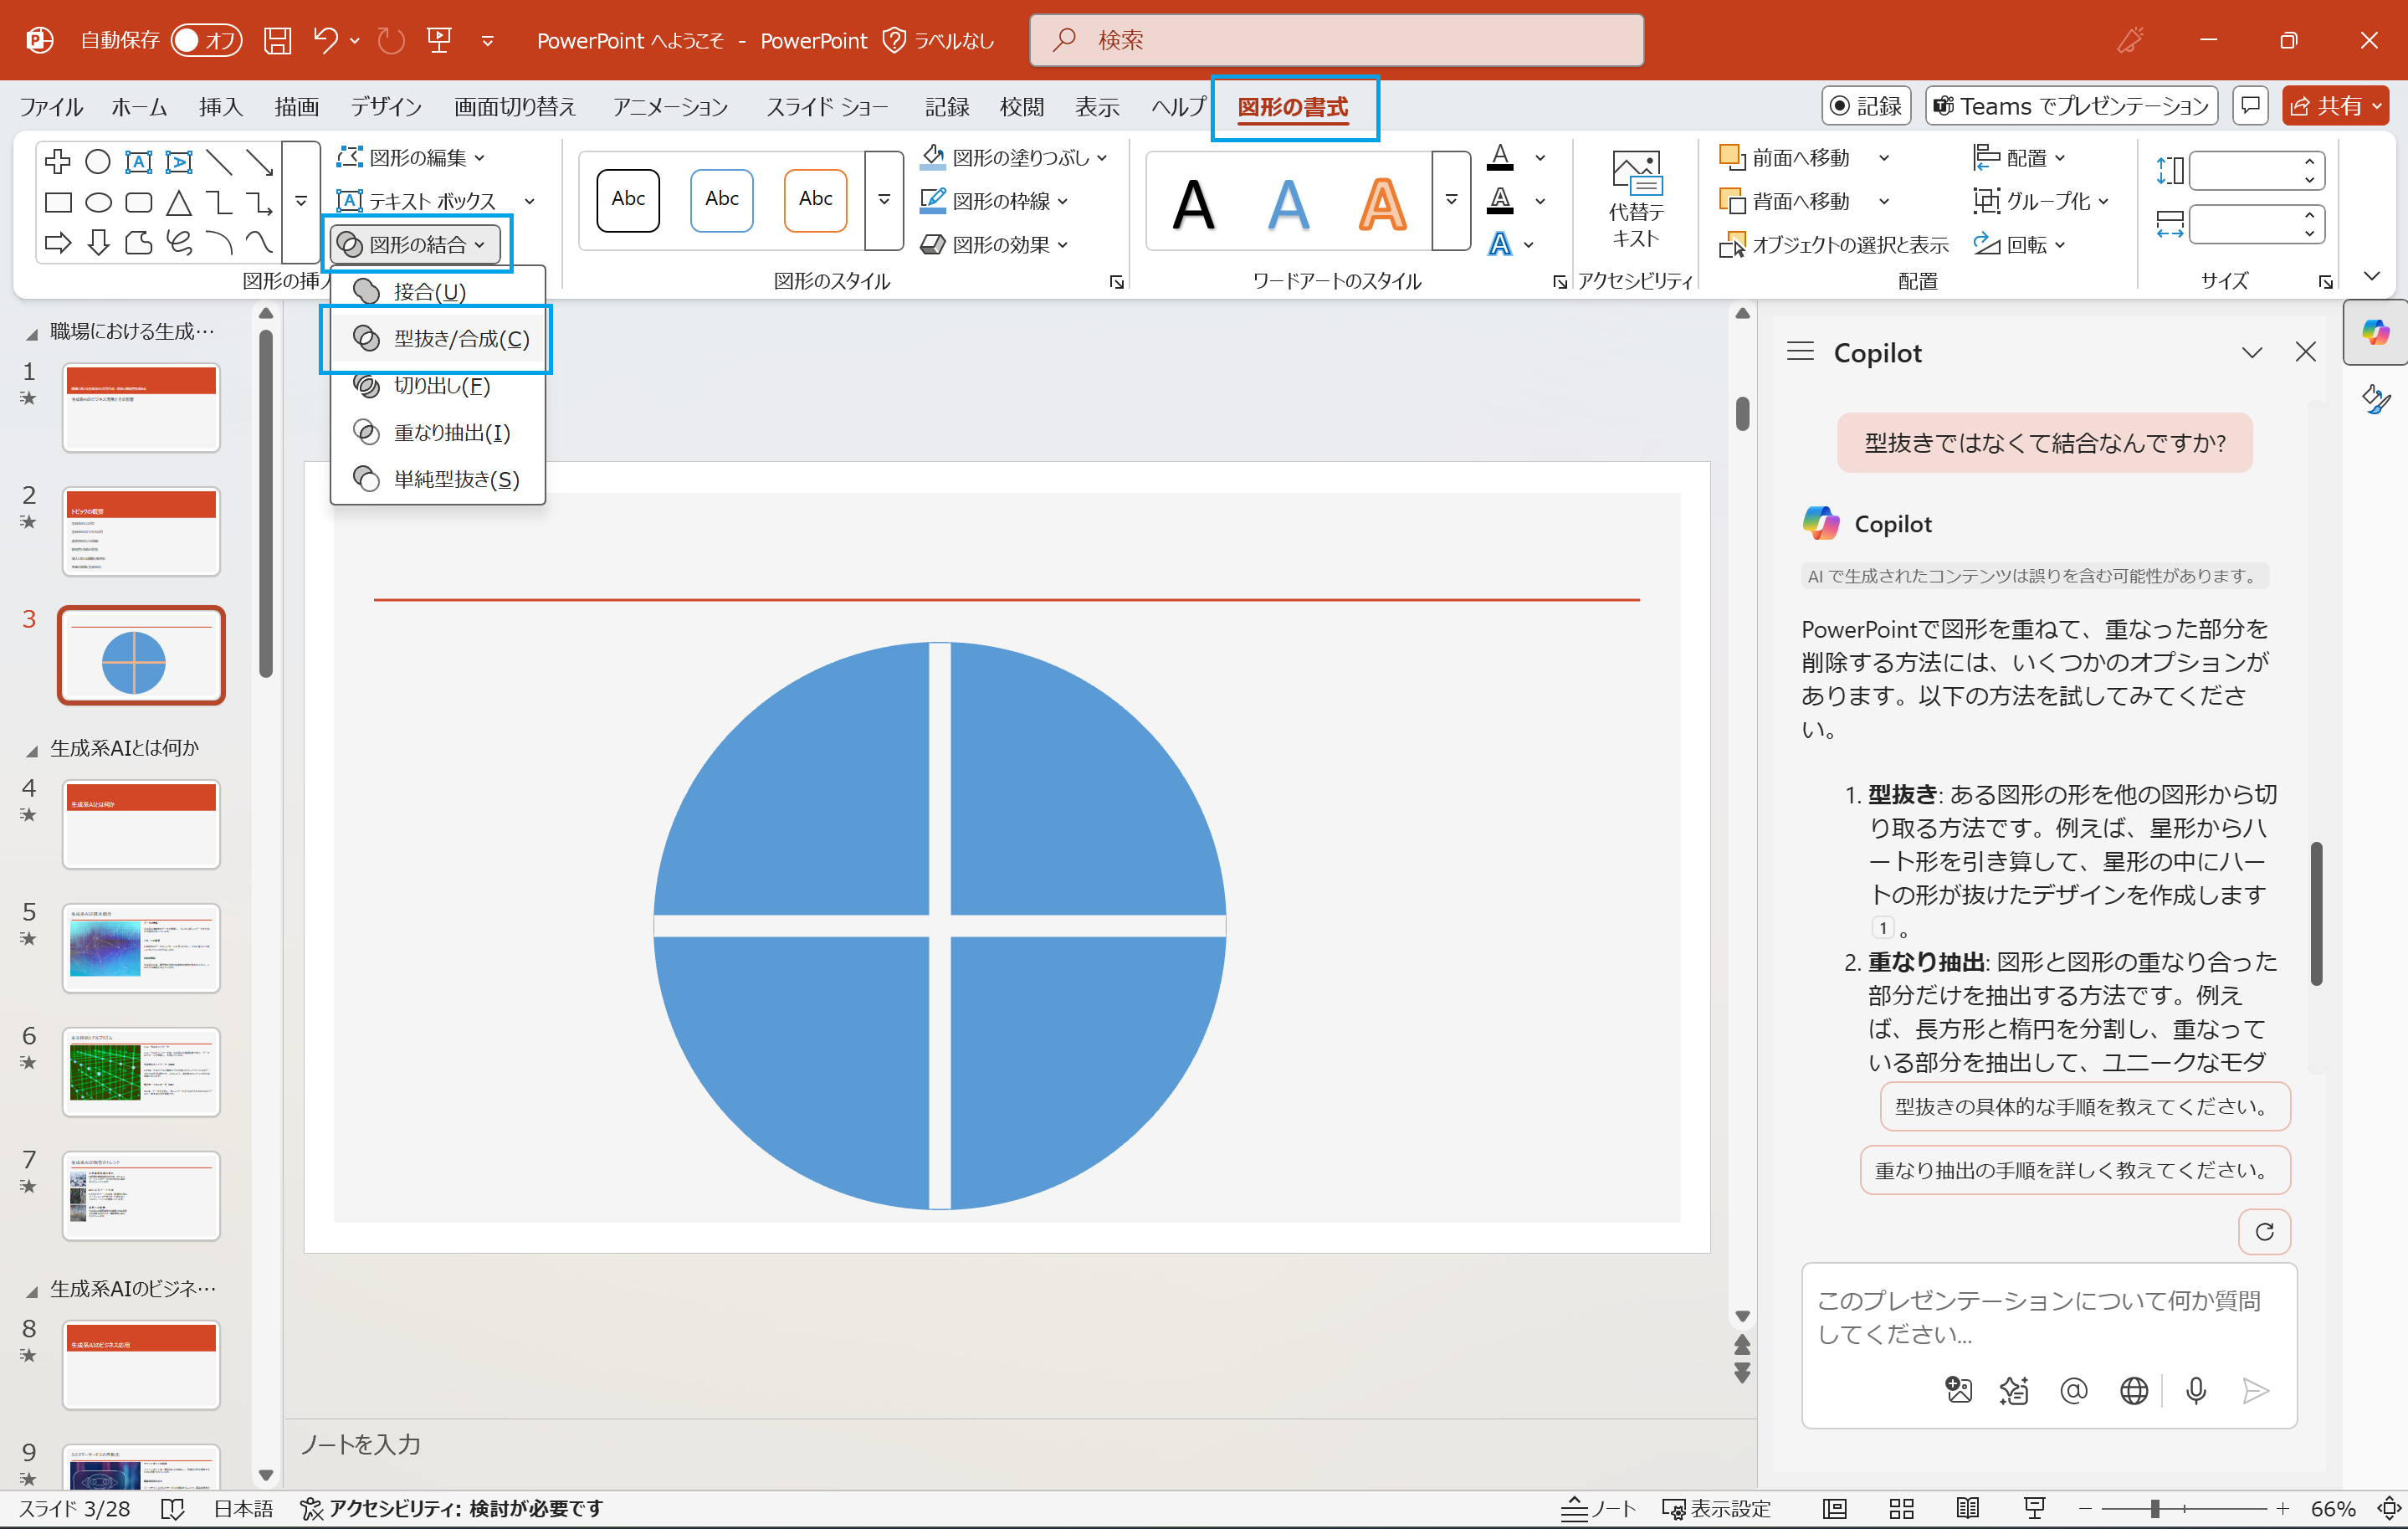Open 図形の編集 dropdown
The width and height of the screenshot is (2408, 1529).
(x=411, y=157)
